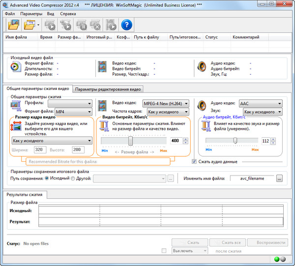Image resolution: width=295 pixels, height=266 pixels.
Task: Click the open video file folder icon
Action: [x=13, y=24]
